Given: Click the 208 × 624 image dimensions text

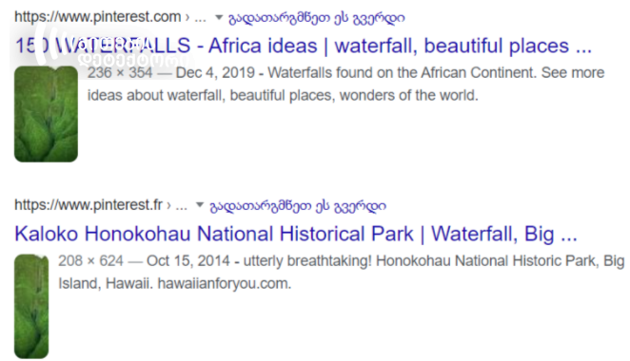Looking at the screenshot, I should pos(90,260).
